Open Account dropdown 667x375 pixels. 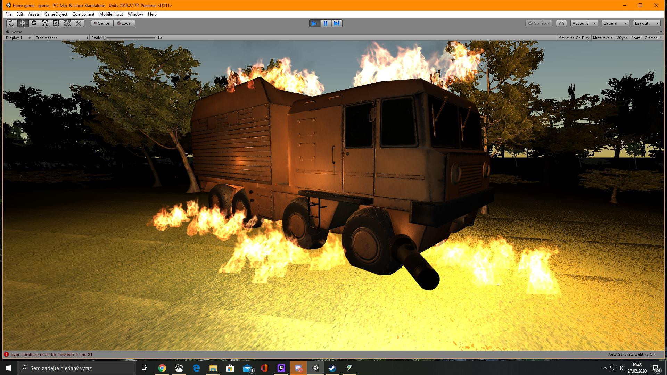[x=584, y=23]
